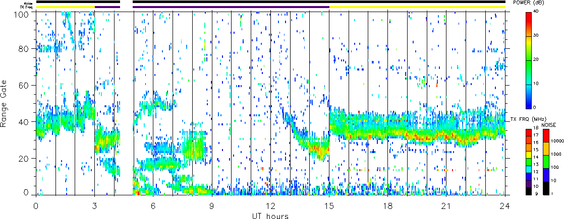Image resolution: width=564 pixels, height=219 pixels.
Task: Click NOISE legend label 100
Action: [554, 168]
